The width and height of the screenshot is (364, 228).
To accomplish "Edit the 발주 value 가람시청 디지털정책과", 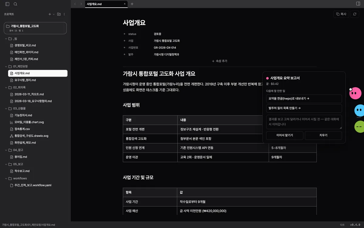I will [166, 54].
